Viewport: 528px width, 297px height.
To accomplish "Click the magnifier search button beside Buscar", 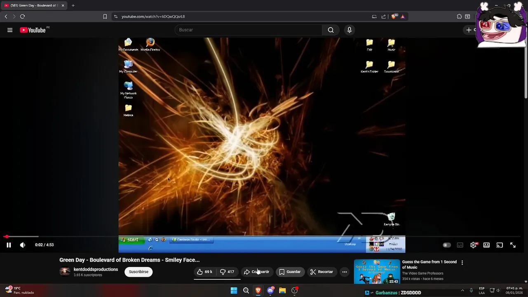I will pos(331,30).
